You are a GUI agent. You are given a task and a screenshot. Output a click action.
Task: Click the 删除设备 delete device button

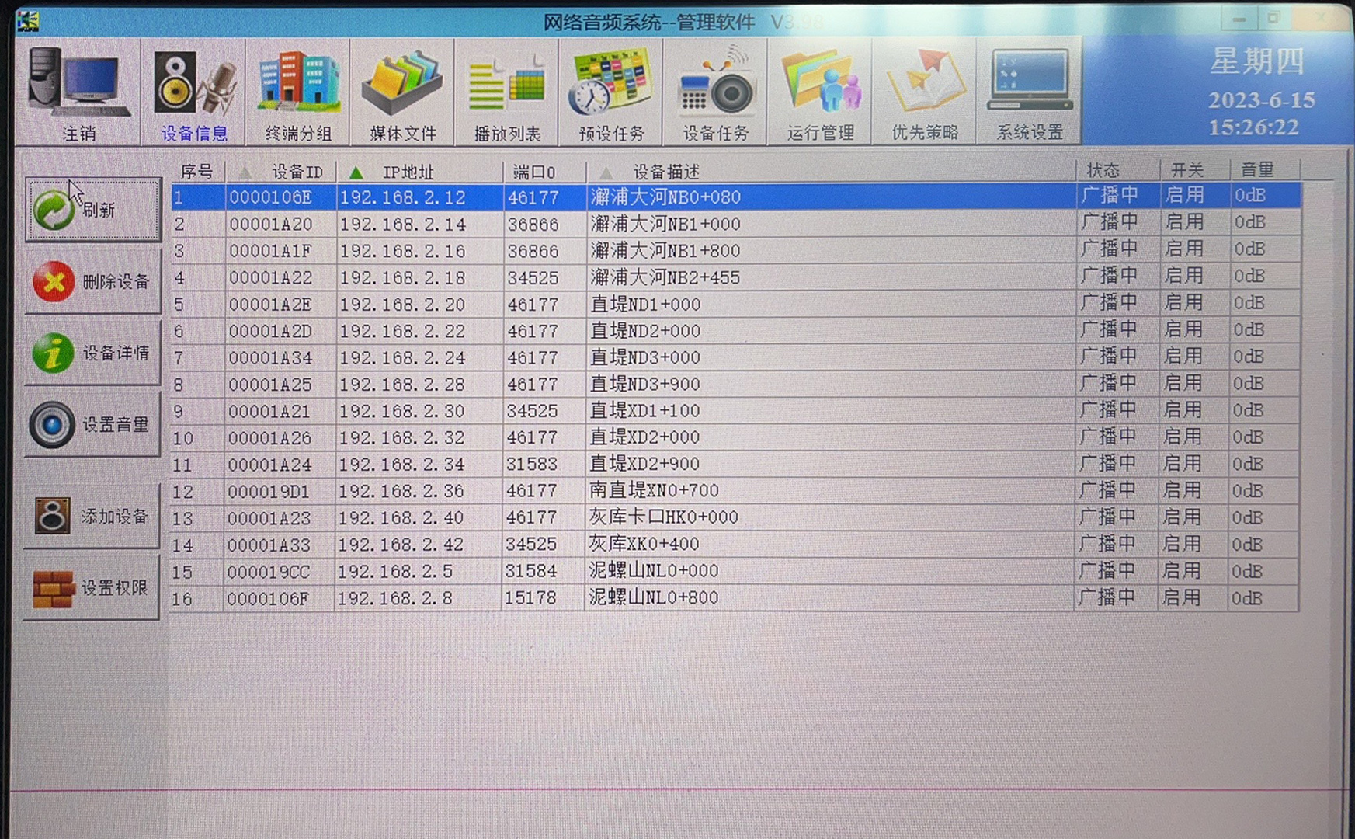click(93, 282)
